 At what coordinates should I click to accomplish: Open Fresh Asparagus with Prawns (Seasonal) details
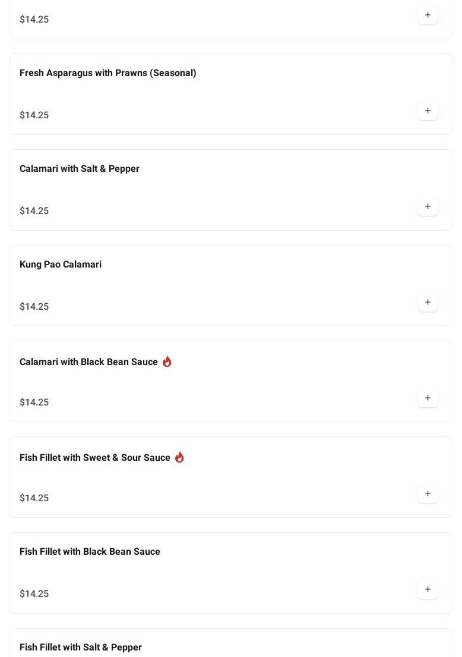click(108, 73)
